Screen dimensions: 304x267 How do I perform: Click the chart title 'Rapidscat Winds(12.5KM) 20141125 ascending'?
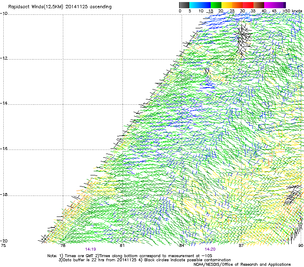[x=60, y=7]
